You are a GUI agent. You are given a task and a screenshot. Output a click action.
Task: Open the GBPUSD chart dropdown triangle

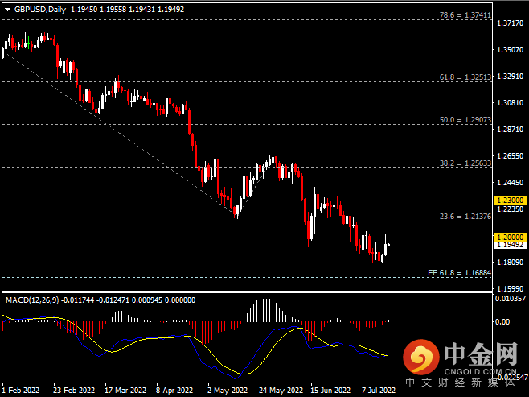point(7,10)
